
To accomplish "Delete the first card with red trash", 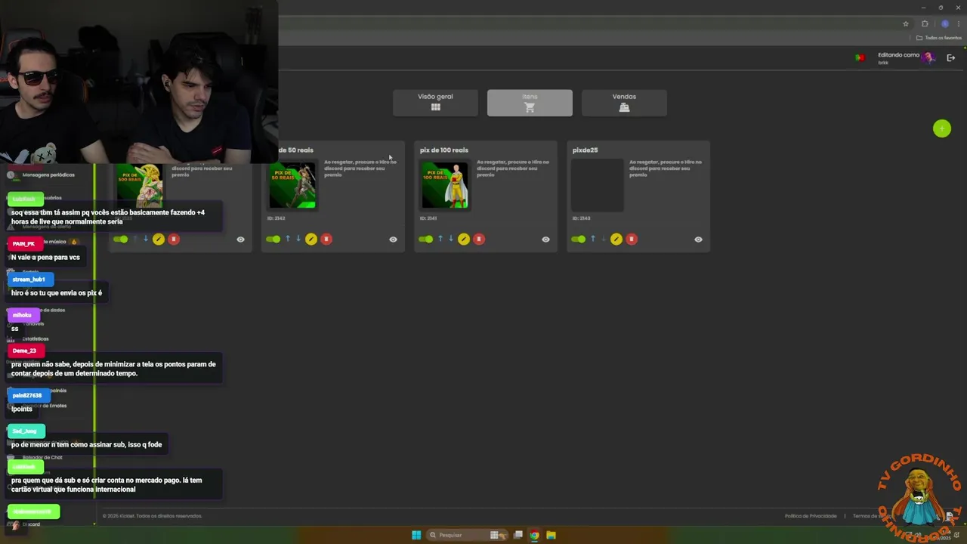I will coord(174,239).
